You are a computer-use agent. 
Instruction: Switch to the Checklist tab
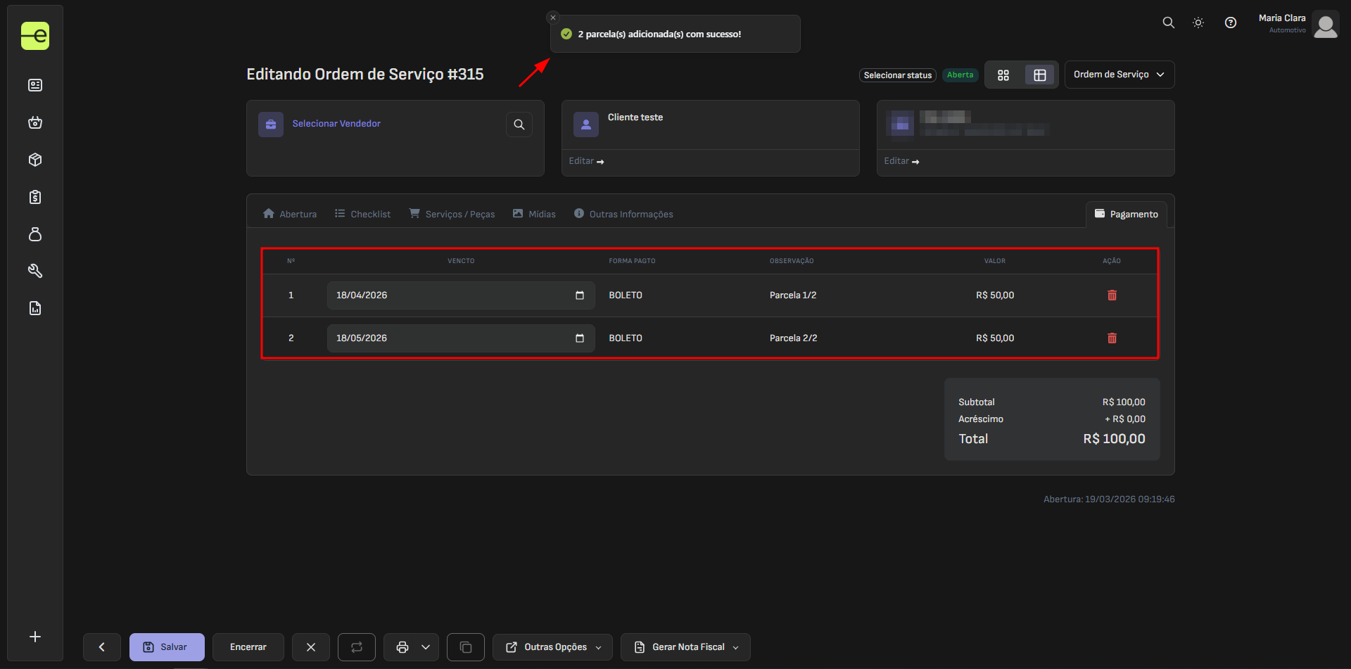pyautogui.click(x=362, y=214)
